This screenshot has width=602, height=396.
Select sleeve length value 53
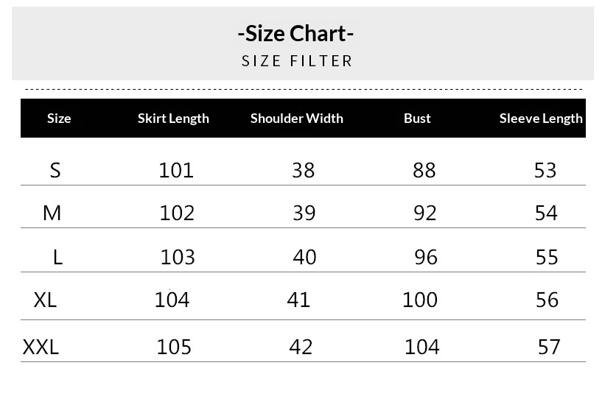[x=545, y=171]
